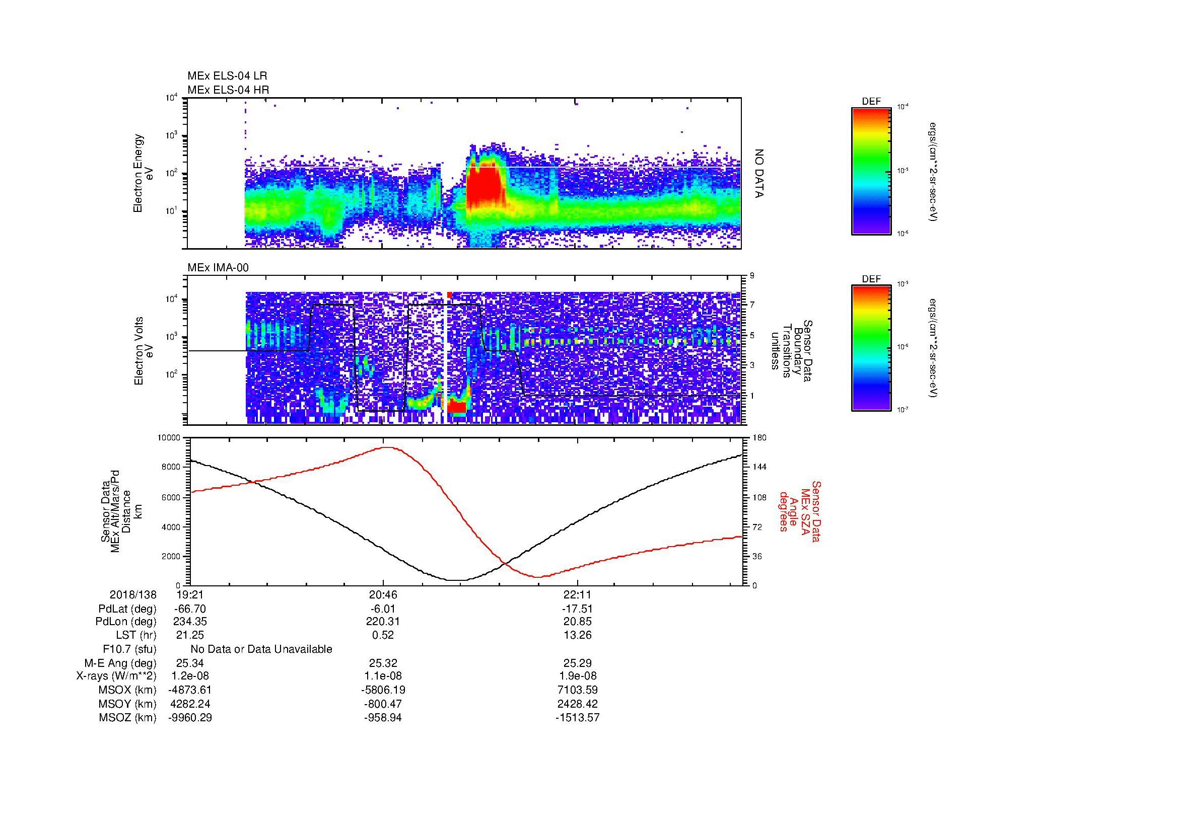Click the MSOZ value '-958.94'
This screenshot has height=832, width=1178.
coord(383,718)
